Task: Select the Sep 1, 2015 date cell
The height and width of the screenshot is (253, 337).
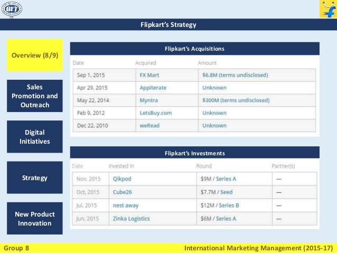Action: point(104,75)
